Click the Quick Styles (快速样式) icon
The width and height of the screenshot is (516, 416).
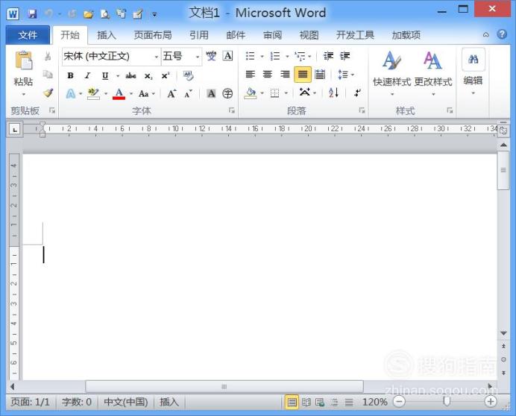(392, 60)
